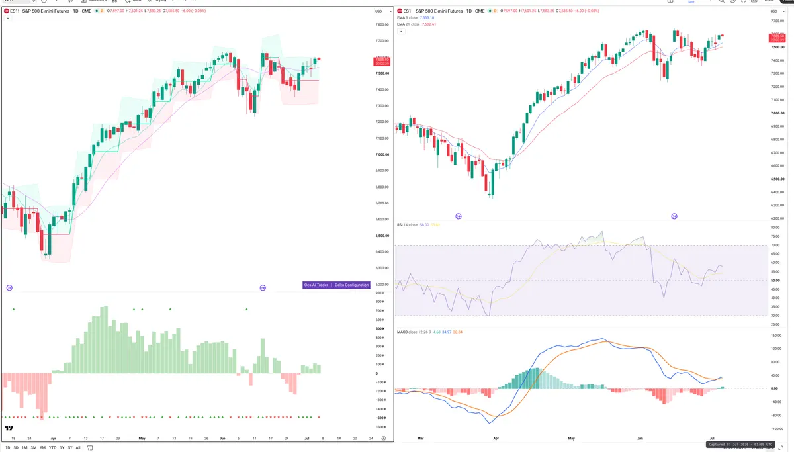Select the RSI 14 close indicator legend

(x=407, y=225)
